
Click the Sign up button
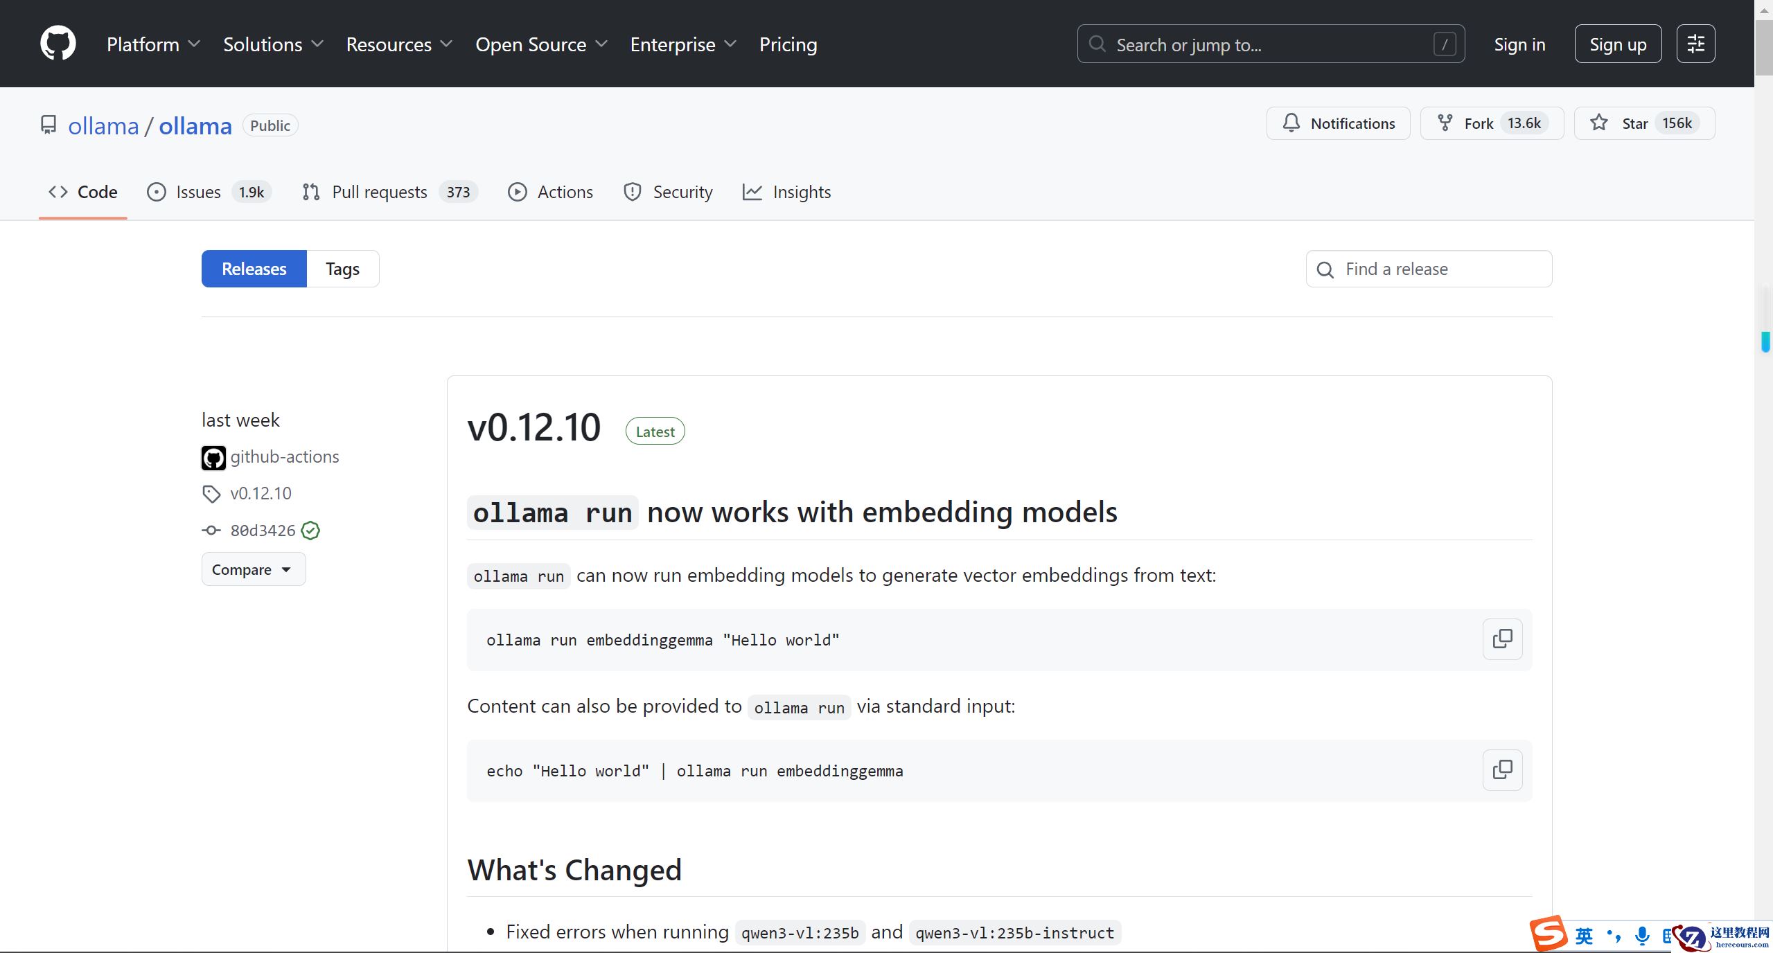pos(1617,44)
